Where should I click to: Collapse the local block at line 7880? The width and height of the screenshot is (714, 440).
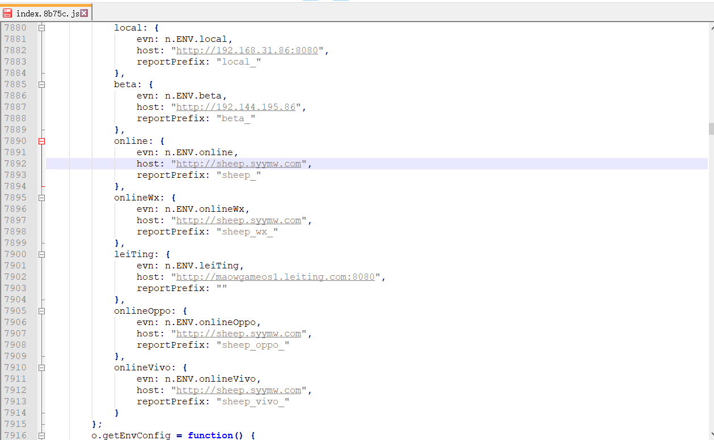(x=41, y=28)
